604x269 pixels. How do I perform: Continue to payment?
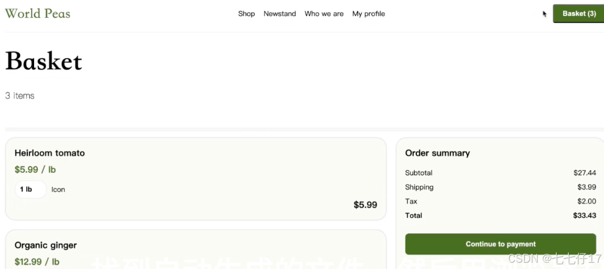pyautogui.click(x=500, y=244)
